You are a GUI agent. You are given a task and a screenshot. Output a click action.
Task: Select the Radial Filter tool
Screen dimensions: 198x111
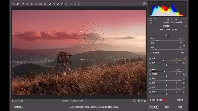(x=66, y=4)
